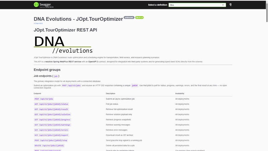Viewport: 268px width, 151px height.
Task: Click 'GET /api/v1/jobs/{jobId}/progress' cell
Action: pos(52,120)
